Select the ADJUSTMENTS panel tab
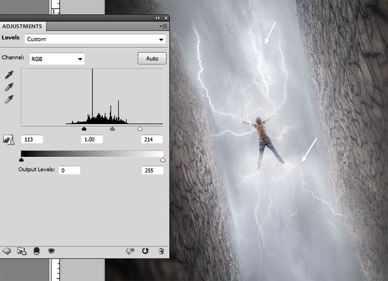388x281 pixels. 22,26
